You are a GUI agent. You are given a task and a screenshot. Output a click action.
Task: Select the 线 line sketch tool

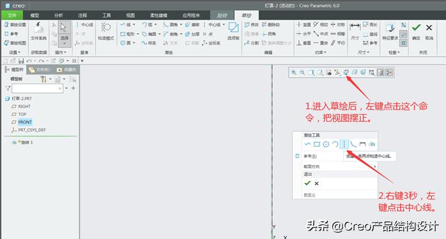point(125,25)
